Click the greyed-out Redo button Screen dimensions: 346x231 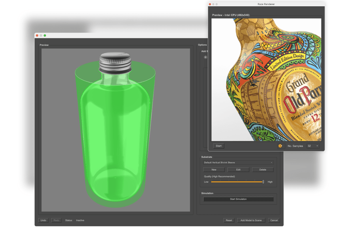coord(56,220)
